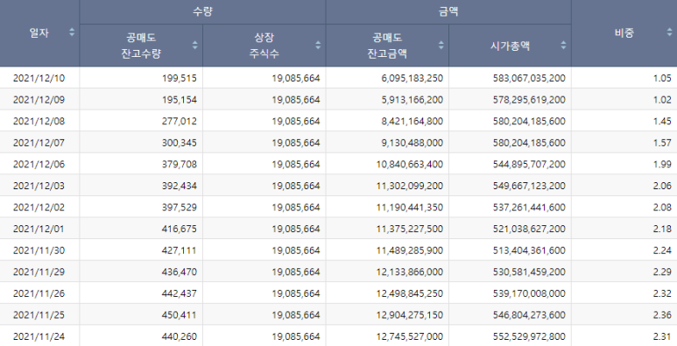Screen dimensions: 677x346
Task: Select date 2021/11/24
Action: 39,336
